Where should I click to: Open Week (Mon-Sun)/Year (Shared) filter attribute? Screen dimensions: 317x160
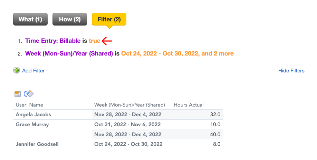(69, 53)
